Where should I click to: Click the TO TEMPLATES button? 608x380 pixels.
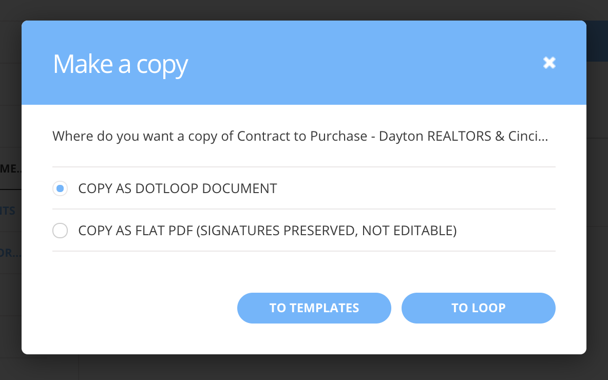314,308
